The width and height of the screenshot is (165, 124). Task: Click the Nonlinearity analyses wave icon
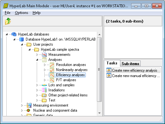point(52,70)
